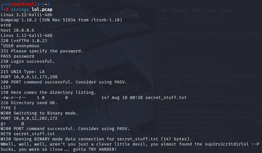Open the File menu

point(162,11)
